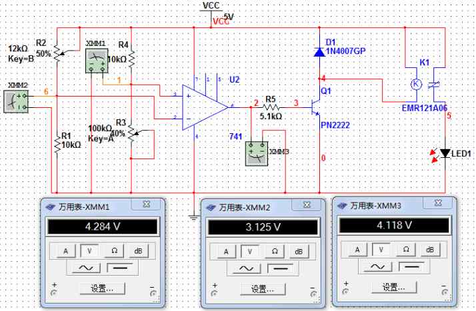Switch XMM1 to dB mode
The height and width of the screenshot is (311, 476).
point(138,251)
